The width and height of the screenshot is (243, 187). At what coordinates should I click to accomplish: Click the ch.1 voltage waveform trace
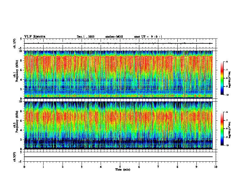[x=118, y=43]
